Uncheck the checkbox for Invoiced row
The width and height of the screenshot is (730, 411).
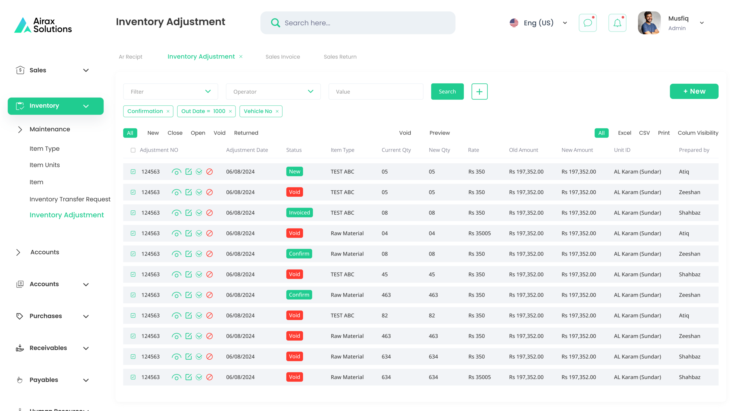[x=133, y=213]
